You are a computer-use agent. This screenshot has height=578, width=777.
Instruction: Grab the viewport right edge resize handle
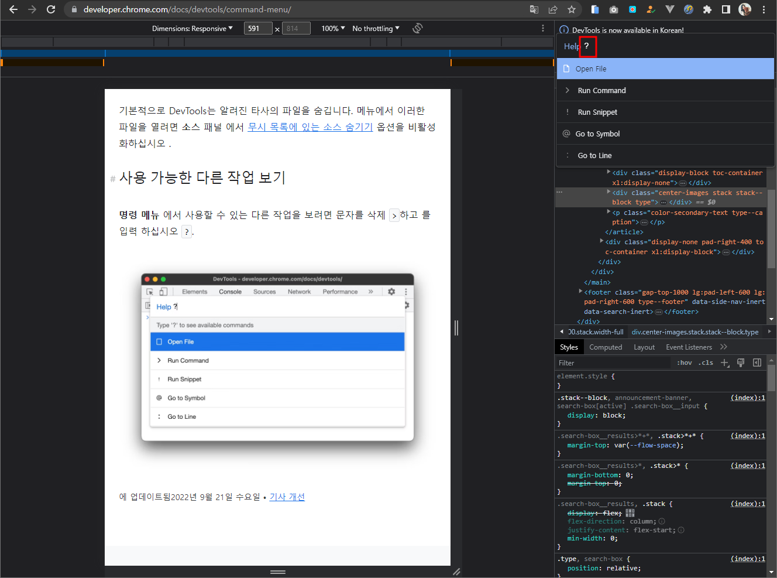456,328
